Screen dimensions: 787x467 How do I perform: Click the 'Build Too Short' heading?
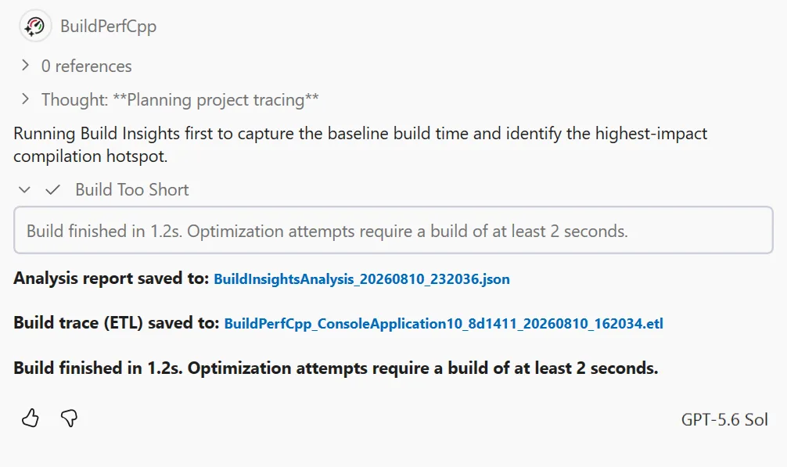point(132,189)
